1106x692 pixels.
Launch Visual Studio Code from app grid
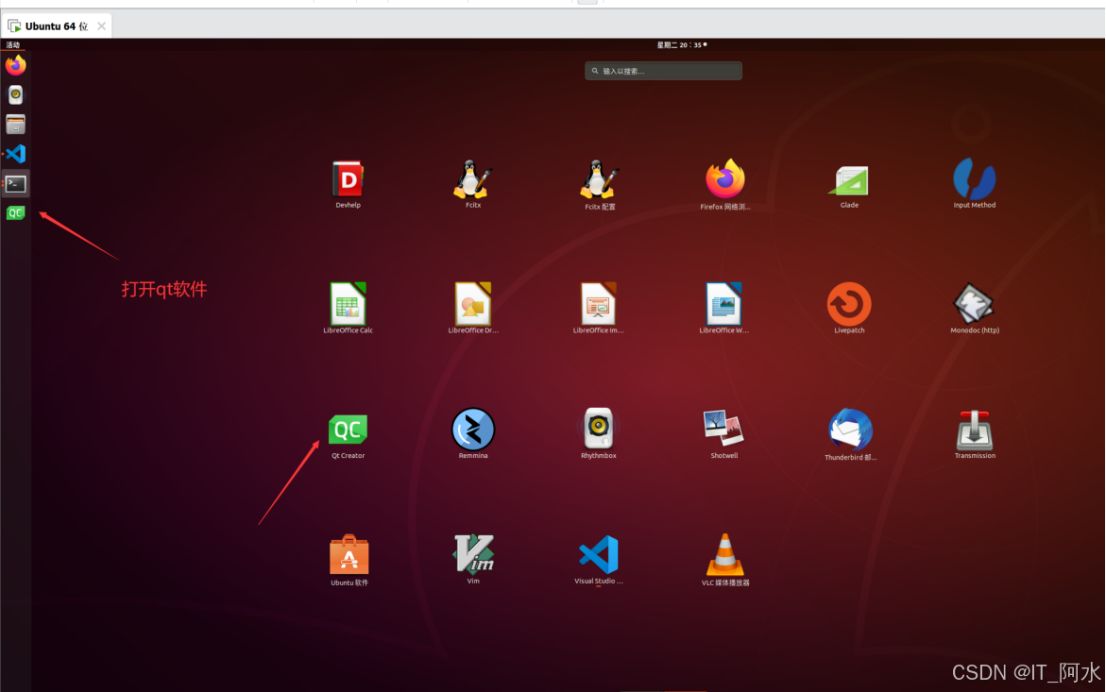tap(598, 554)
